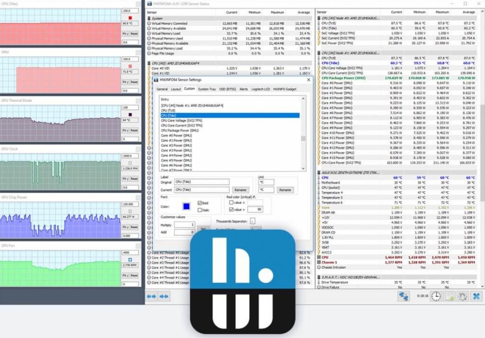Click the log file export icon
The width and height of the screenshot is (485, 338).
[449, 297]
